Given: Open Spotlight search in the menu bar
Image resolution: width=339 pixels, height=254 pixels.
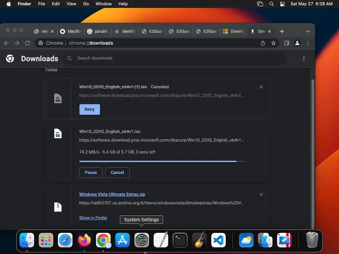Looking at the screenshot, I should 271,4.
